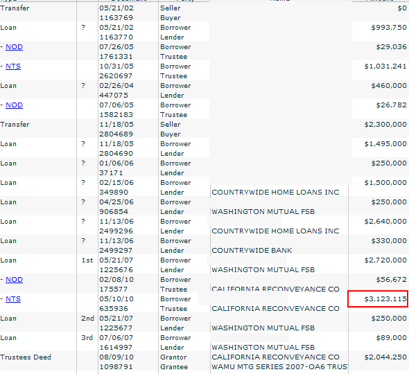This screenshot has height=374, width=409.
Task: Select document number 1163769
Action: pyautogui.click(x=116, y=18)
